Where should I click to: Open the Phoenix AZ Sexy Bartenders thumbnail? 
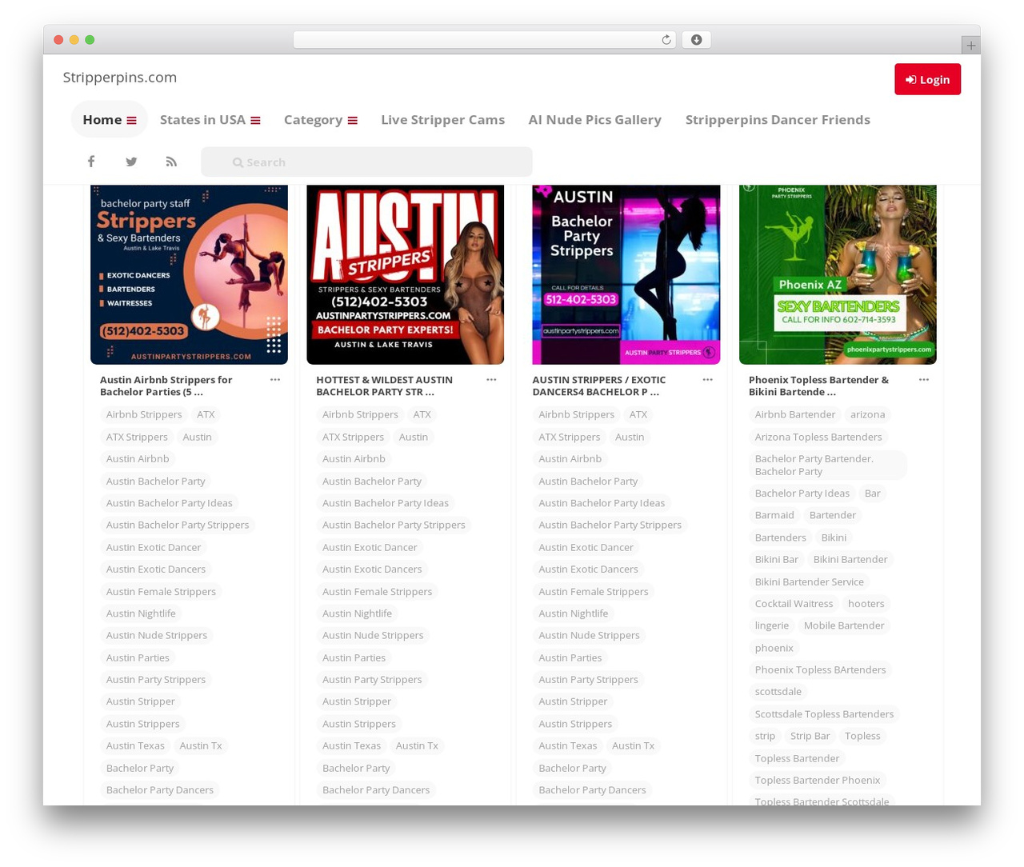[838, 274]
